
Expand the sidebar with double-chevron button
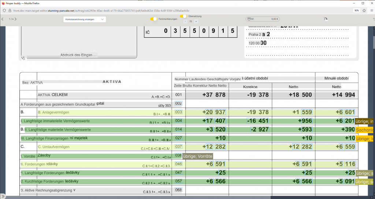coord(3,196)
